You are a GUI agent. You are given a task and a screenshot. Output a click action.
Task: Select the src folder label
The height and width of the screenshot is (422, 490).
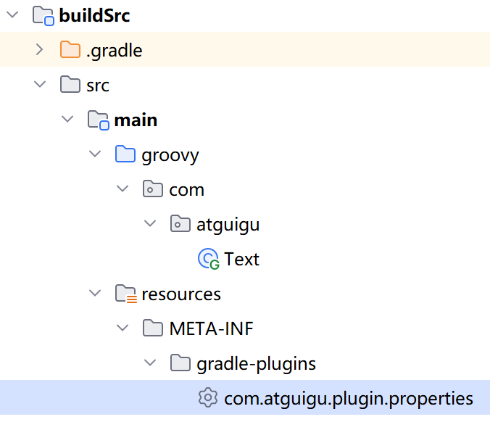click(x=97, y=85)
